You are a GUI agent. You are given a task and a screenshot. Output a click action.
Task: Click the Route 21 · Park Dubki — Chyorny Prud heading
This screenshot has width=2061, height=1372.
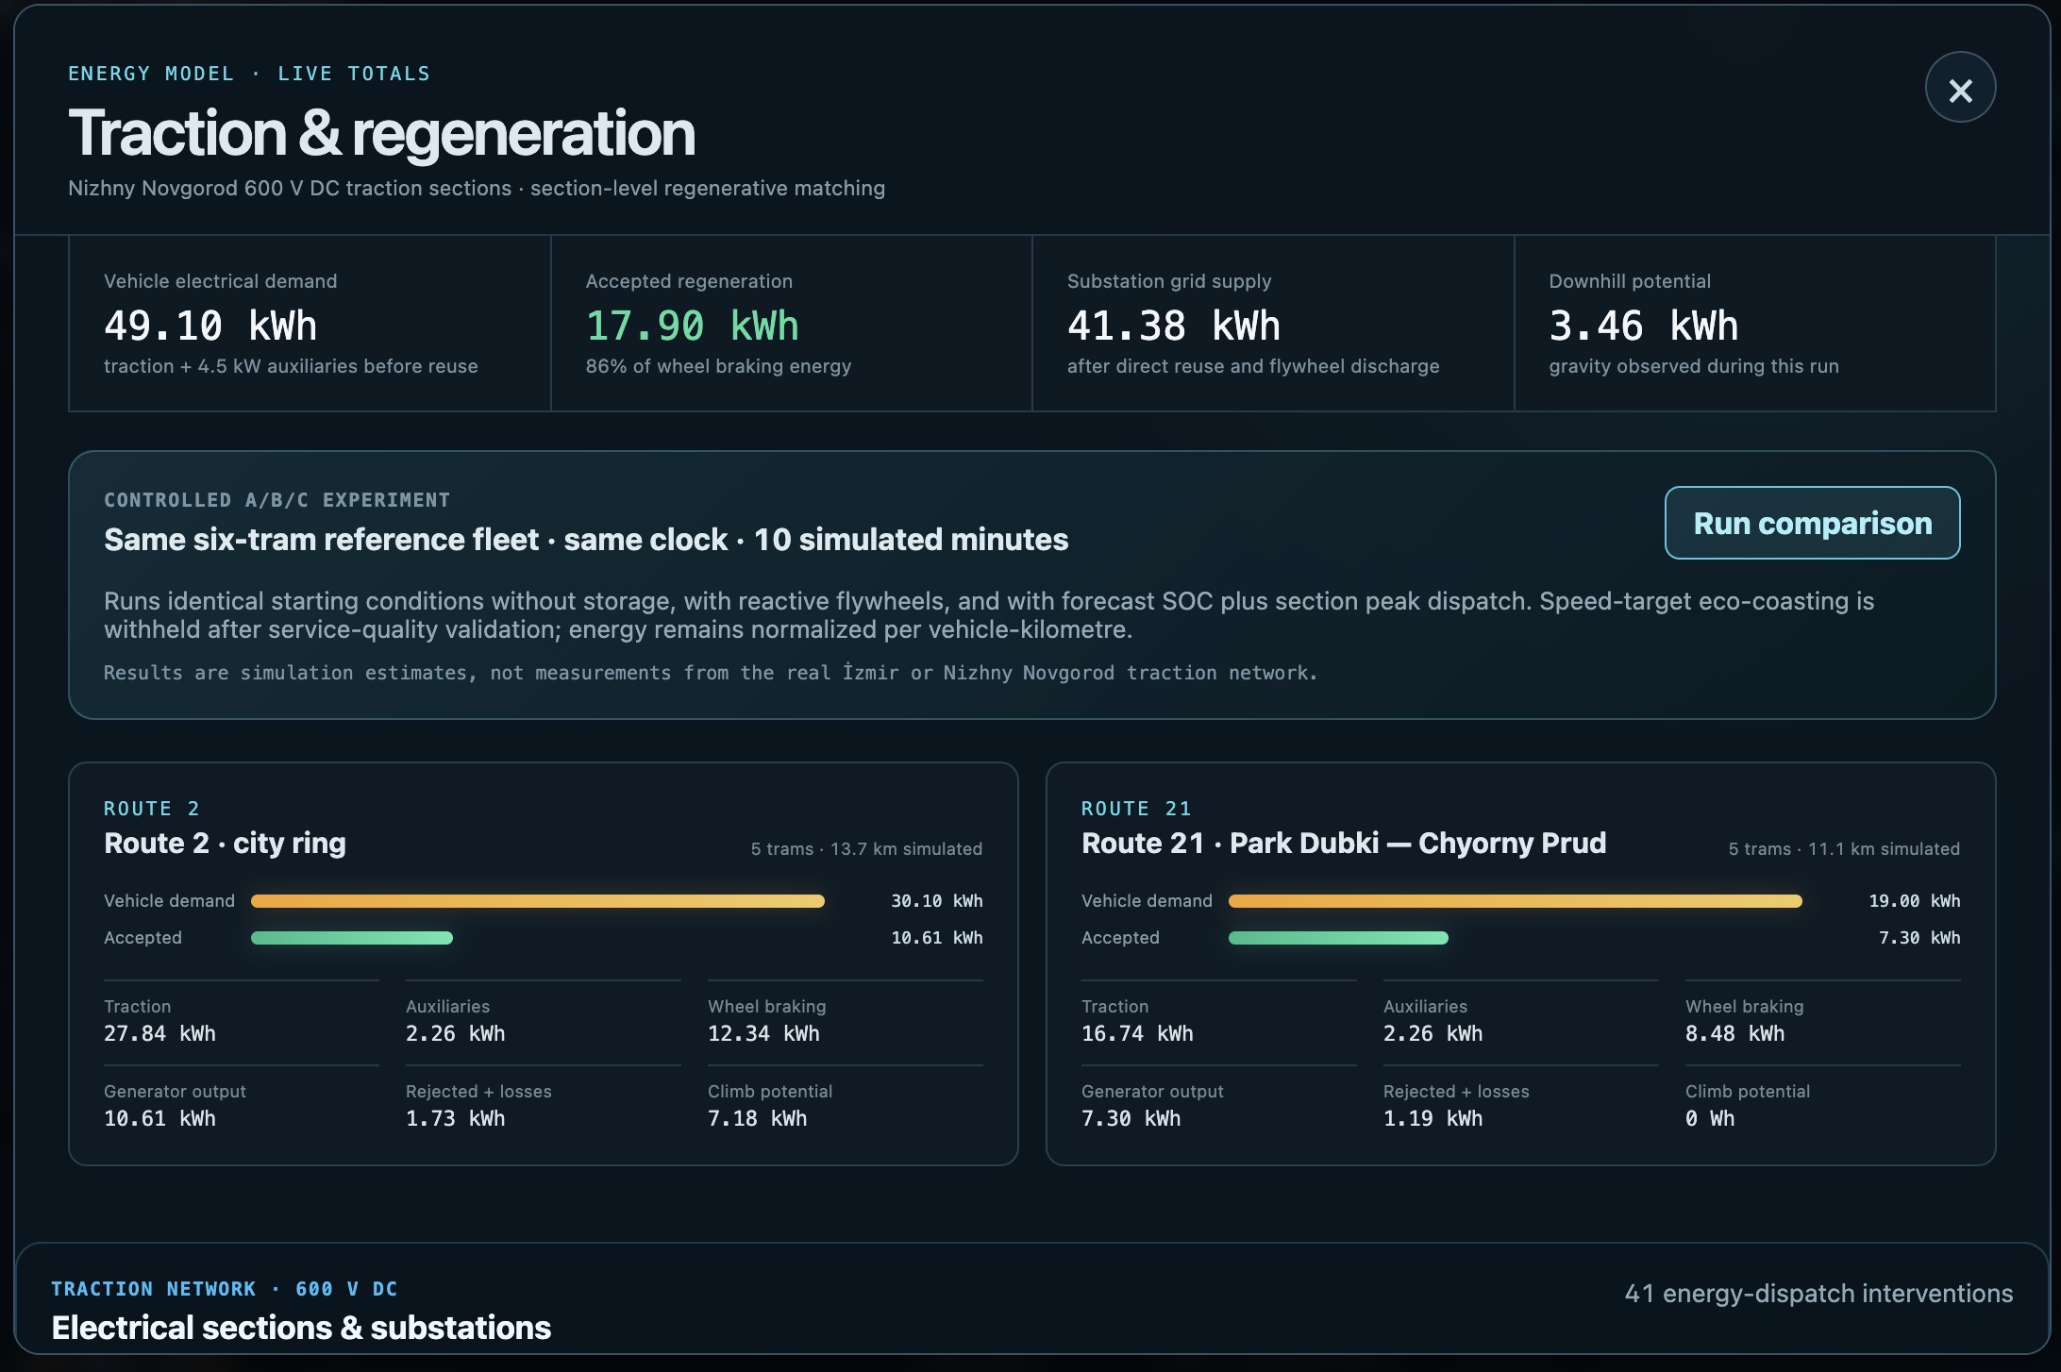[1344, 843]
